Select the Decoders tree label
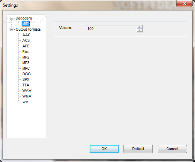 (x=24, y=18)
